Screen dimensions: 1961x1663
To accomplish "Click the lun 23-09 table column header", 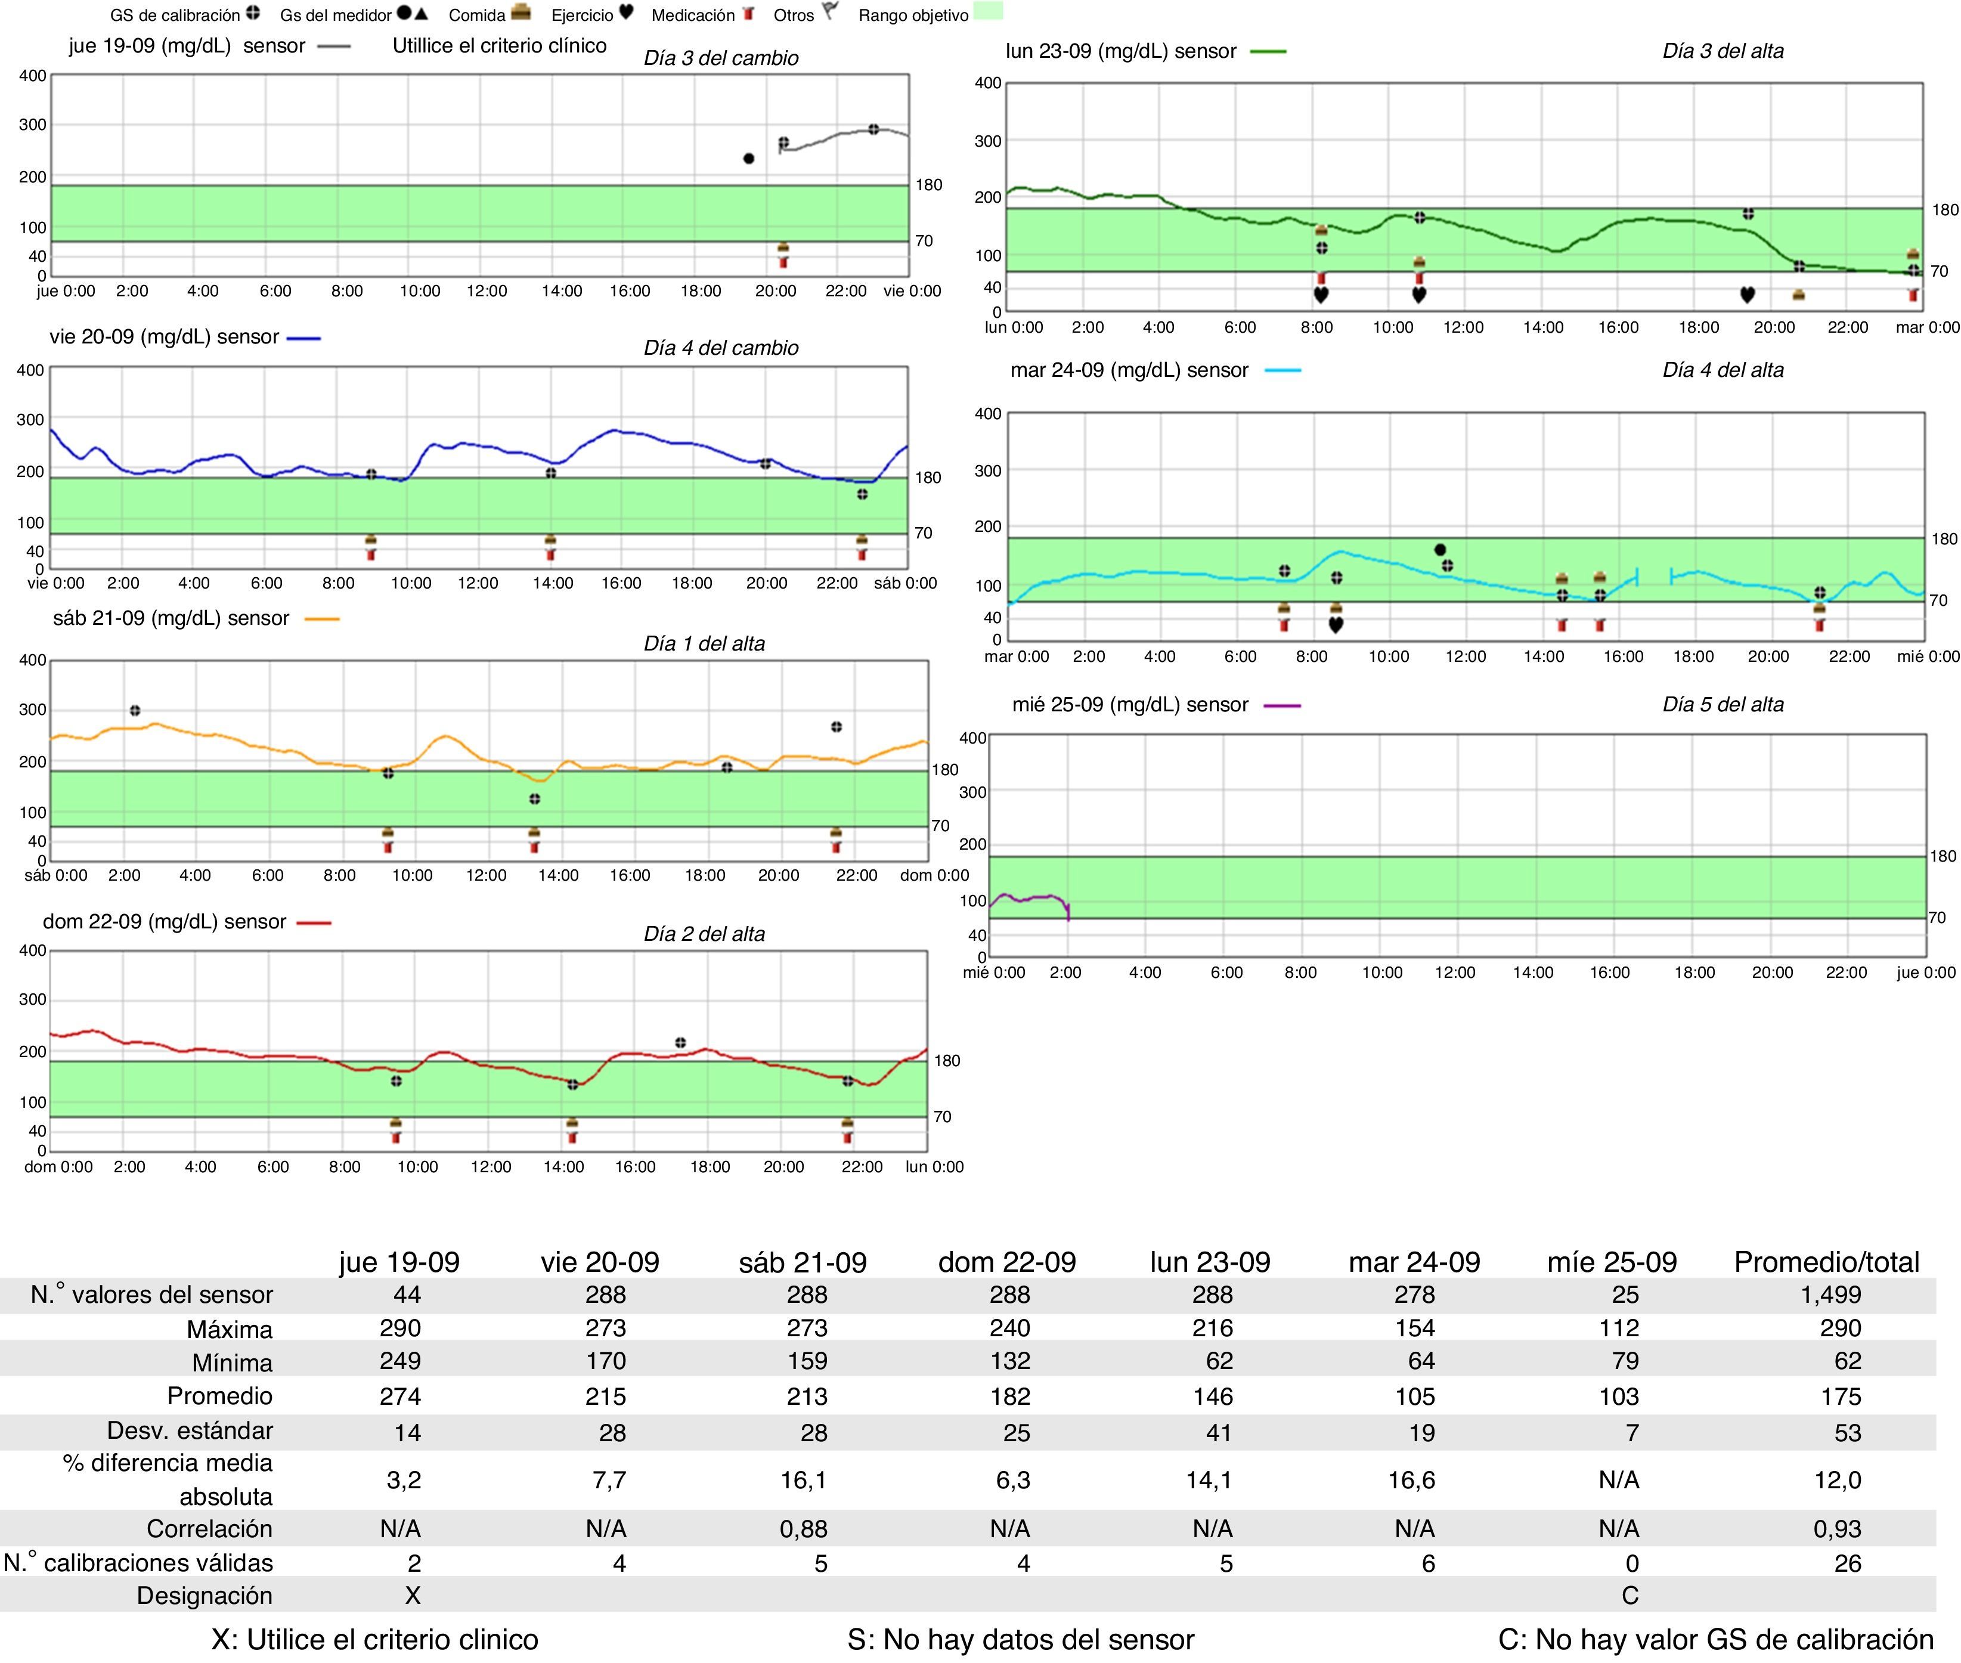I will tap(1210, 1262).
